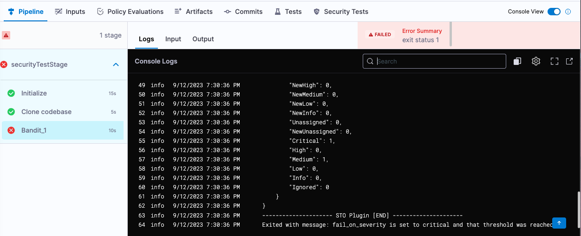Click the console logs Search field
Image resolution: width=581 pixels, height=236 pixels.
coord(439,61)
